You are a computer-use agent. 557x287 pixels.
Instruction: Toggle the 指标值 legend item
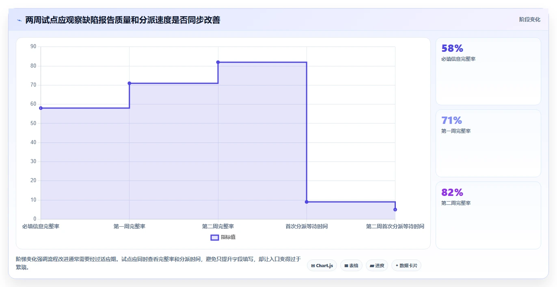pos(223,237)
